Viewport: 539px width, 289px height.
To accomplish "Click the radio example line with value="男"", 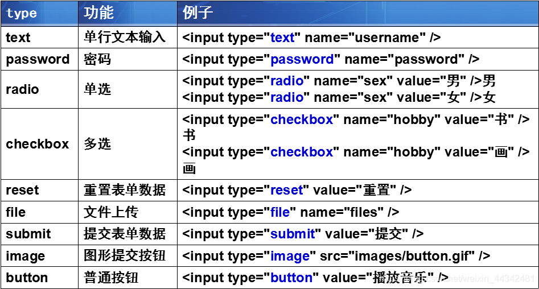I will pyautogui.click(x=339, y=81).
